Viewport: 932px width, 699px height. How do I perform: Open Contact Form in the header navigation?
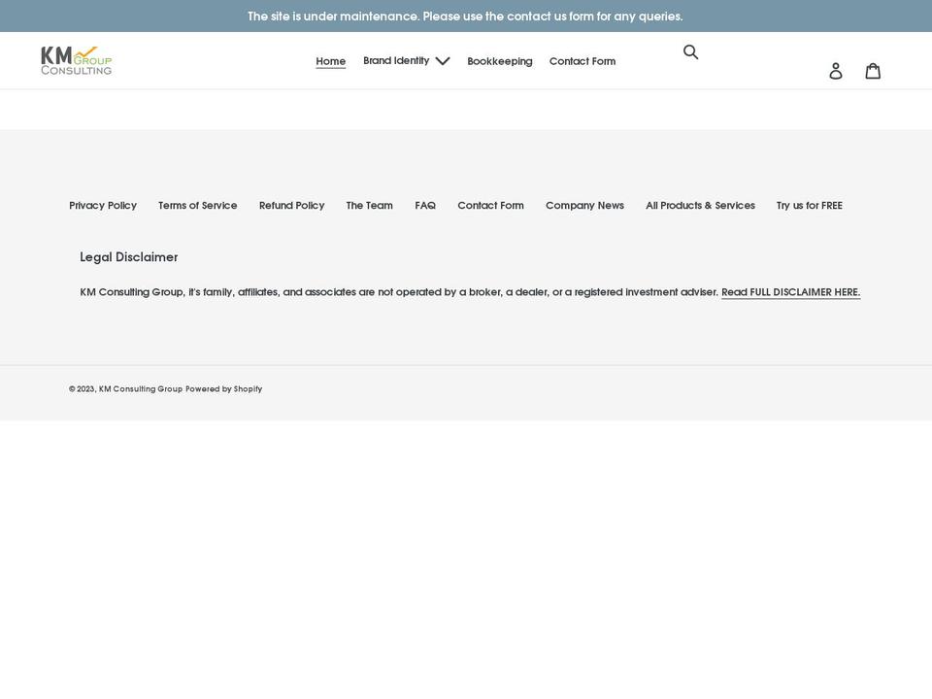pyautogui.click(x=582, y=61)
